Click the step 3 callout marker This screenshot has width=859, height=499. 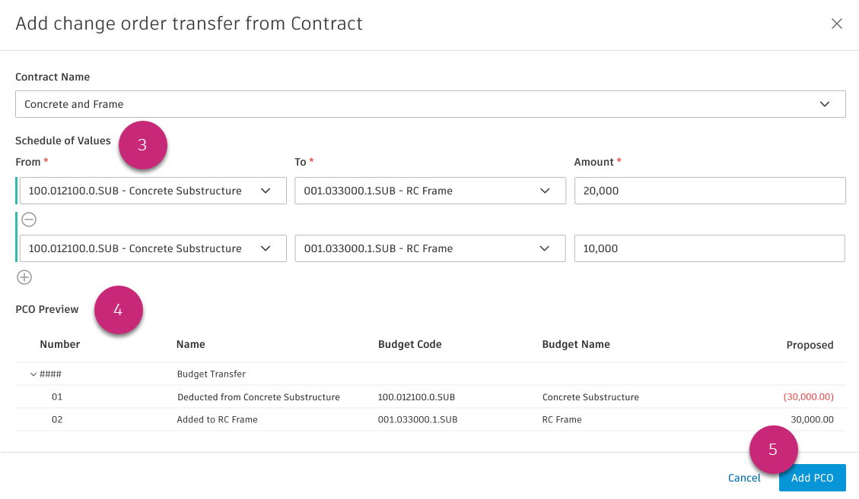click(142, 145)
